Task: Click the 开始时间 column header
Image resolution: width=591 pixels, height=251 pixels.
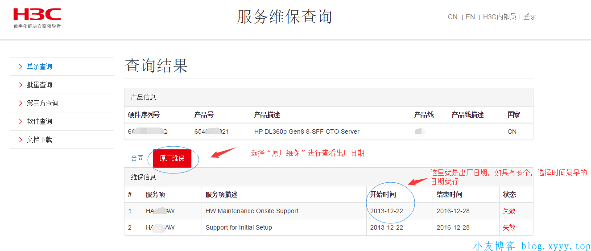Action: point(383,194)
